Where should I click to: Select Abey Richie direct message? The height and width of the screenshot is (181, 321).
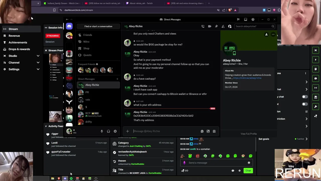tap(98, 85)
